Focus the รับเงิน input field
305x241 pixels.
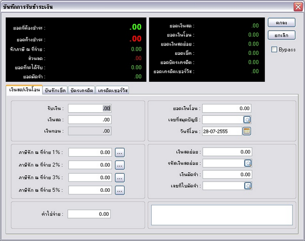click(x=90, y=109)
